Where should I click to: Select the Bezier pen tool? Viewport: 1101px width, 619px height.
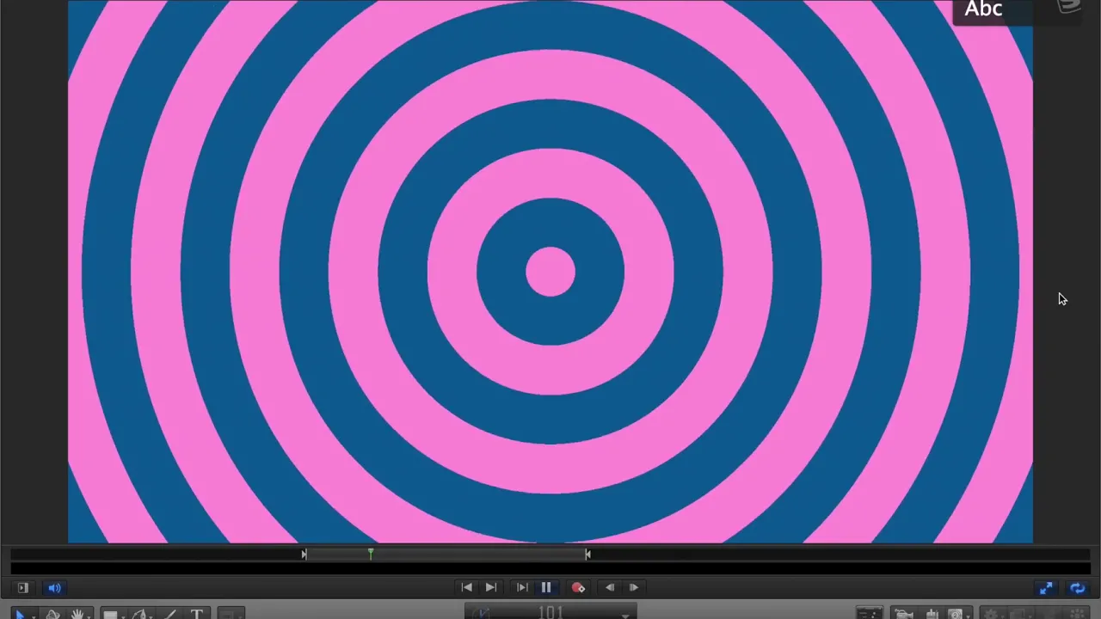click(x=139, y=614)
